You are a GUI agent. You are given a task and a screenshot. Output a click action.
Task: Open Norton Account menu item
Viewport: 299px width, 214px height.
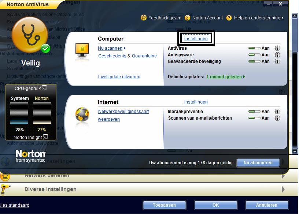tap(207, 18)
